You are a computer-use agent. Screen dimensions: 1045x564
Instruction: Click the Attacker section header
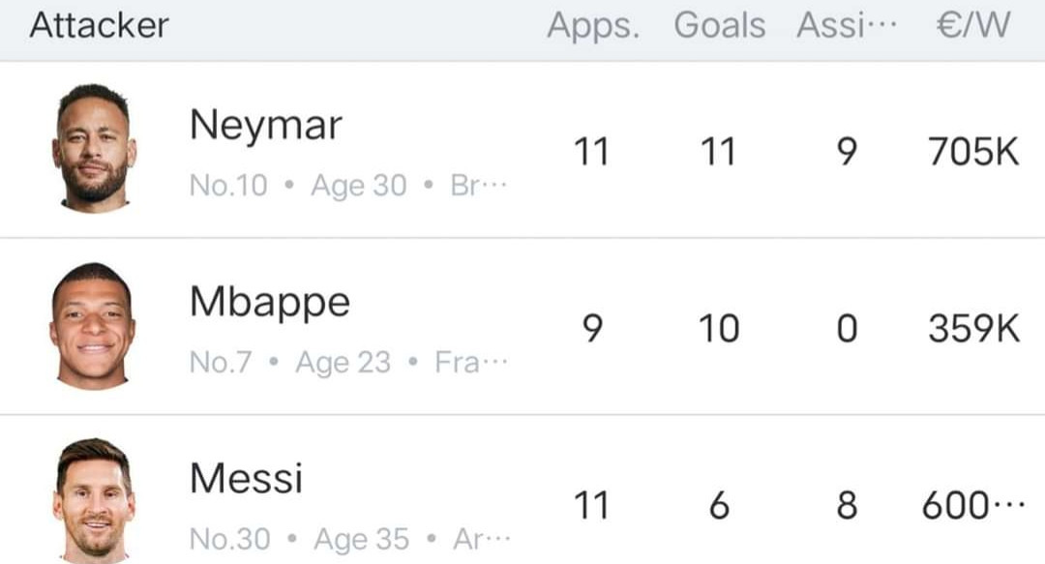pos(100,26)
